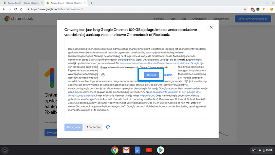
Task: Click the battery tray icon
Action: pyautogui.click(x=264, y=150)
